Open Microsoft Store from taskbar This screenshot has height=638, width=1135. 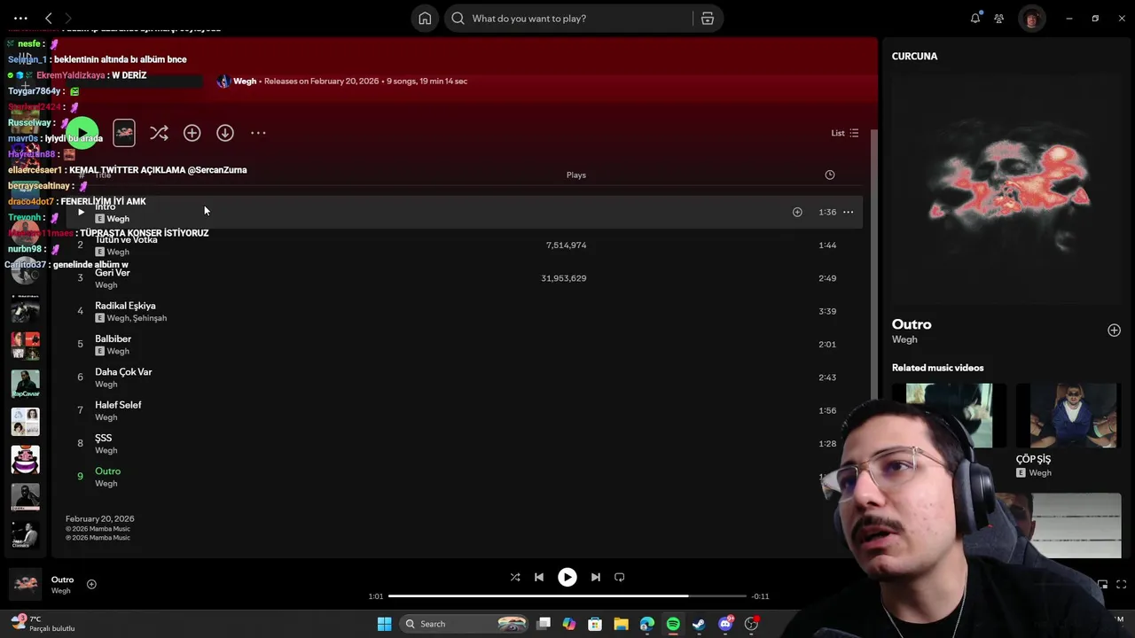pyautogui.click(x=595, y=624)
